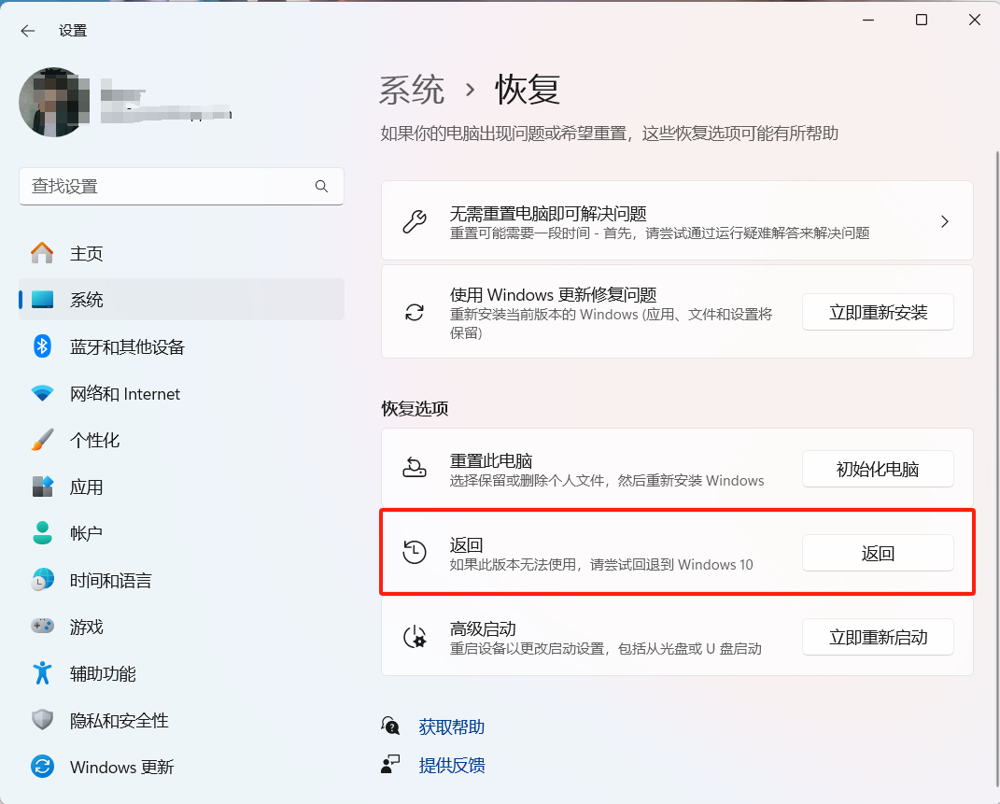Screen dimensions: 1000x804
Task: Click the 返回 button to roll back
Action: pos(878,554)
